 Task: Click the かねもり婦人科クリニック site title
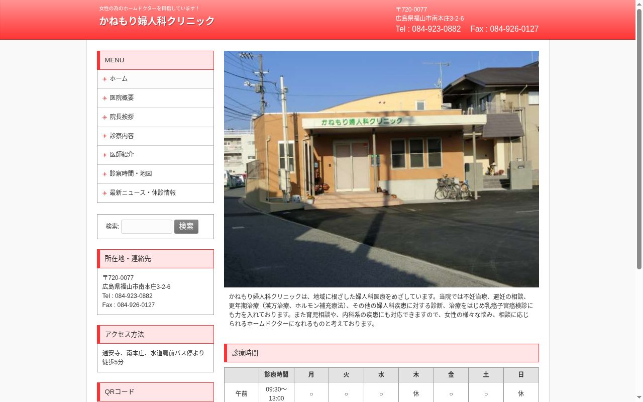(157, 21)
